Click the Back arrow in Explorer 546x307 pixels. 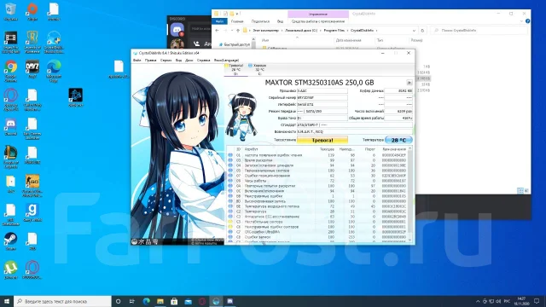coord(218,31)
